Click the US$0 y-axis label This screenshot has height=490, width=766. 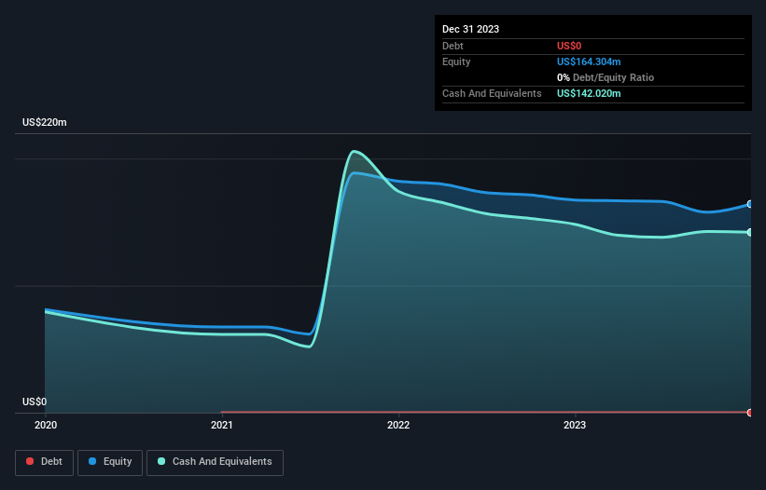click(35, 402)
